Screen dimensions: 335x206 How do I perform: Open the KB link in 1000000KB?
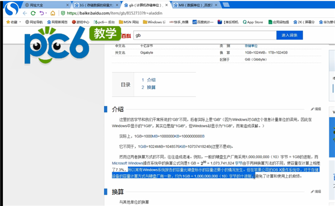(176, 136)
